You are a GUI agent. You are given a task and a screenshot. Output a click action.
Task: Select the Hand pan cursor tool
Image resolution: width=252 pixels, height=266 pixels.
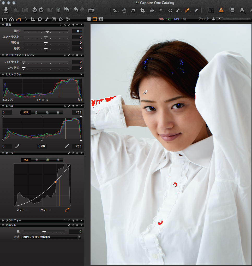(x=124, y=10)
